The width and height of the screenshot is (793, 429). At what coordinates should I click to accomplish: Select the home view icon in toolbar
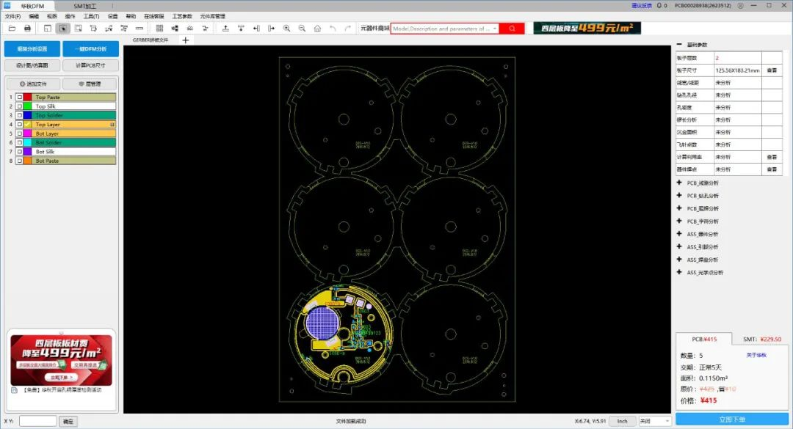[x=316, y=28]
